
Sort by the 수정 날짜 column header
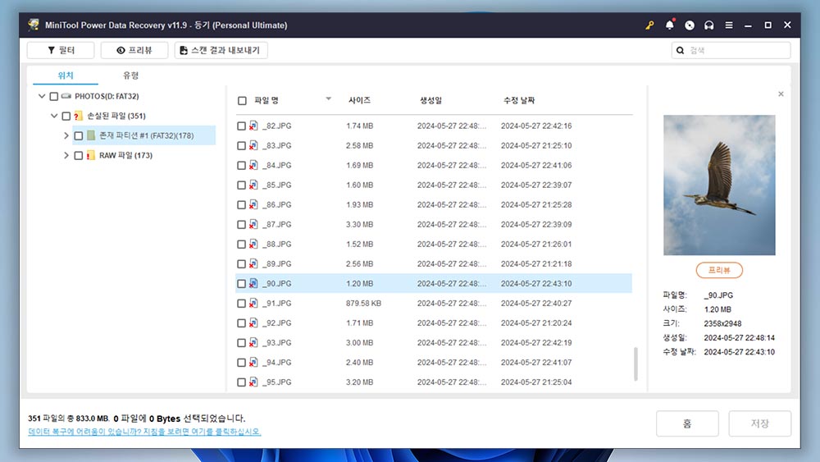tap(519, 100)
